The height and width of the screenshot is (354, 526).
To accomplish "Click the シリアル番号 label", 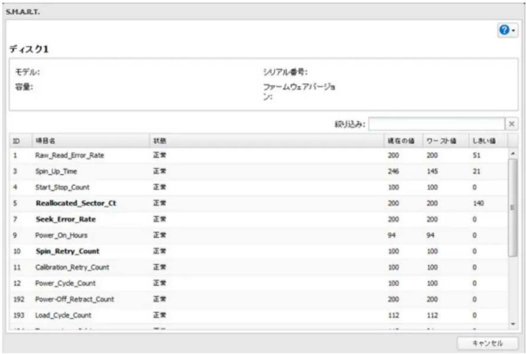I will coord(285,72).
